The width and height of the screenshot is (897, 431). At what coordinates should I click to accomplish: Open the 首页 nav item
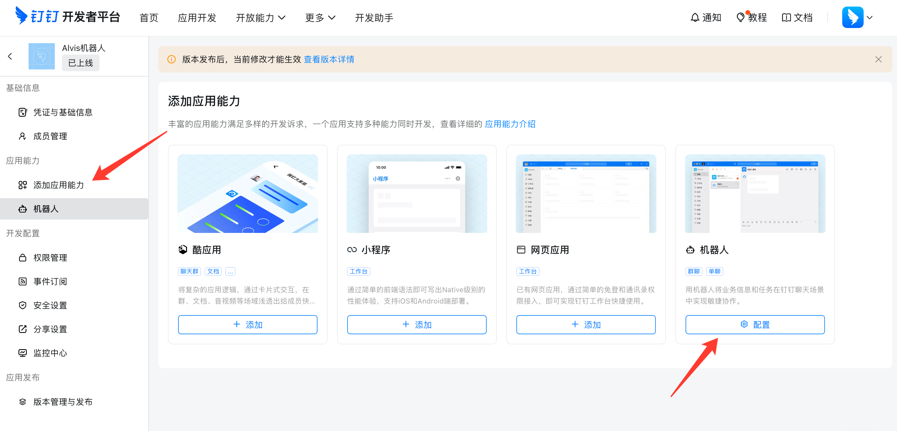(x=149, y=18)
